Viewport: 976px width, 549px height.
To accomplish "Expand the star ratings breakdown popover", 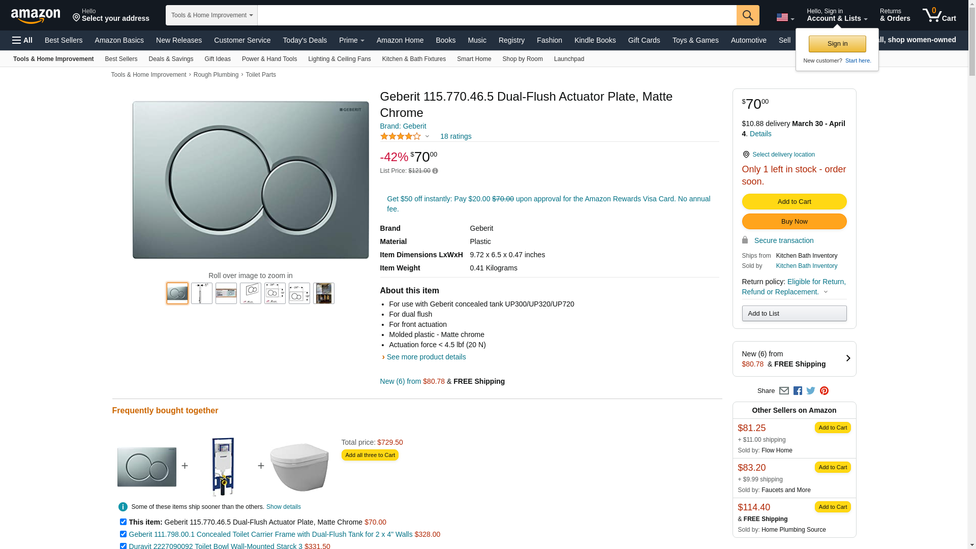I will (427, 136).
